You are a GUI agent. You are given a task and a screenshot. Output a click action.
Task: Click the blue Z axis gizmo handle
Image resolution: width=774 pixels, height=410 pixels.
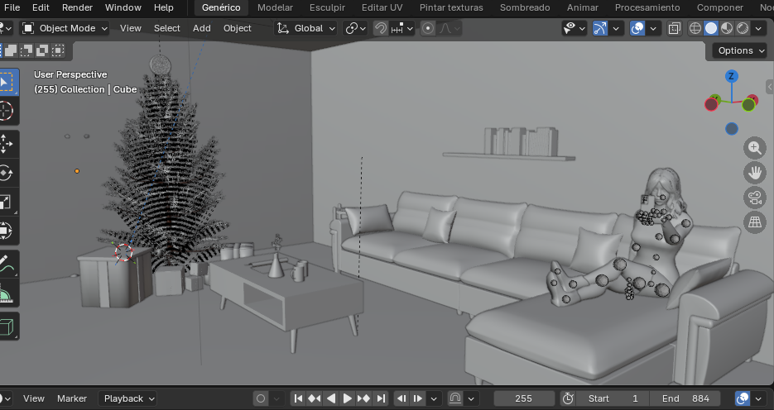[x=731, y=77]
